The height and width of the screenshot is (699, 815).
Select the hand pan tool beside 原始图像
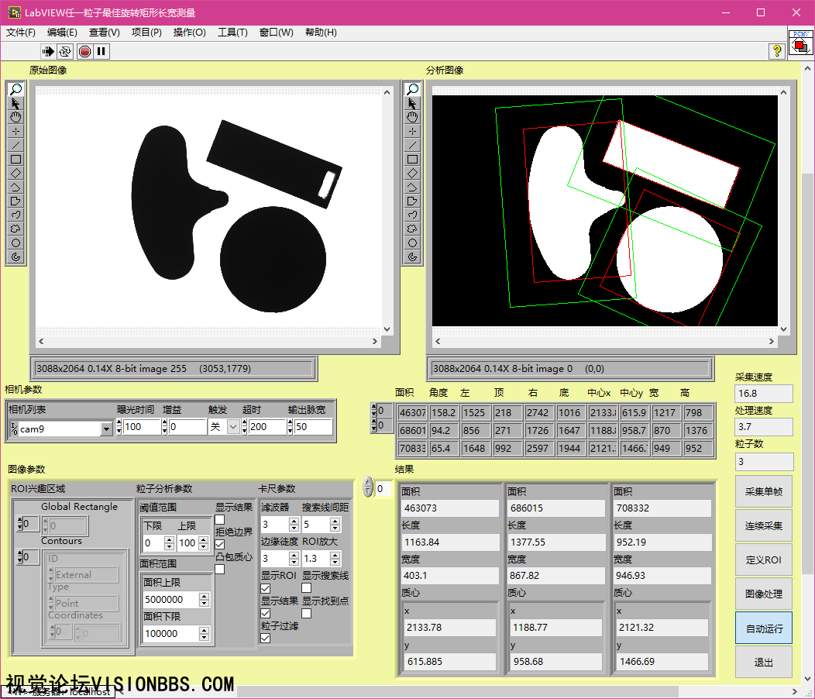coord(15,118)
